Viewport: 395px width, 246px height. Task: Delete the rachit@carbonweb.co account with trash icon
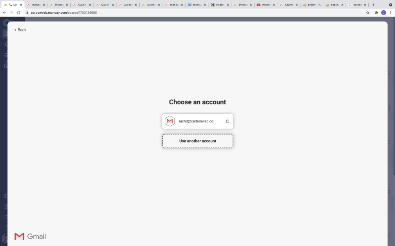point(228,121)
